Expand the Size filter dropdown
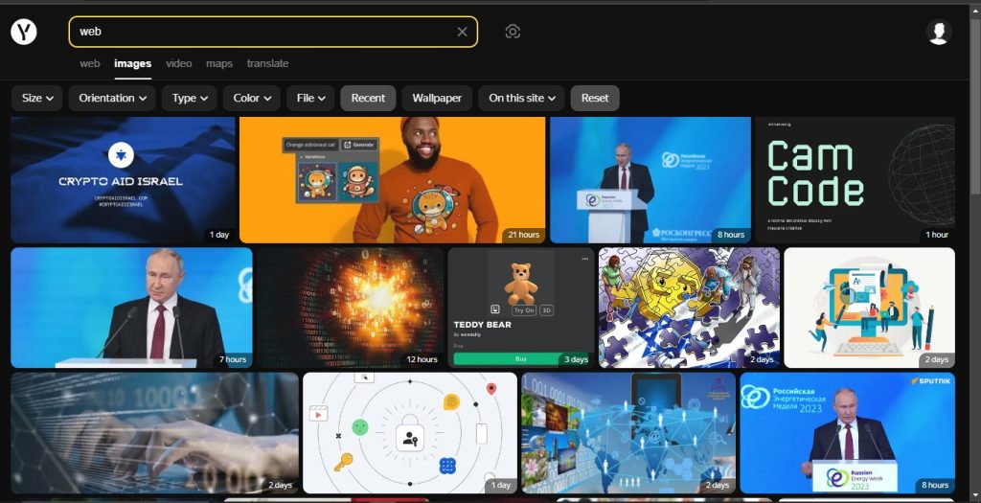981x503 pixels. coord(37,99)
